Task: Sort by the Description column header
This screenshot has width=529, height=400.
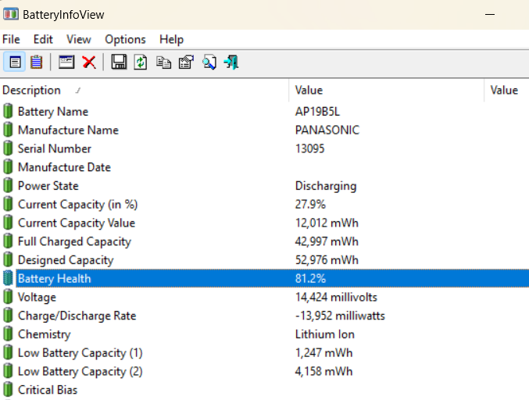Action: click(145, 90)
